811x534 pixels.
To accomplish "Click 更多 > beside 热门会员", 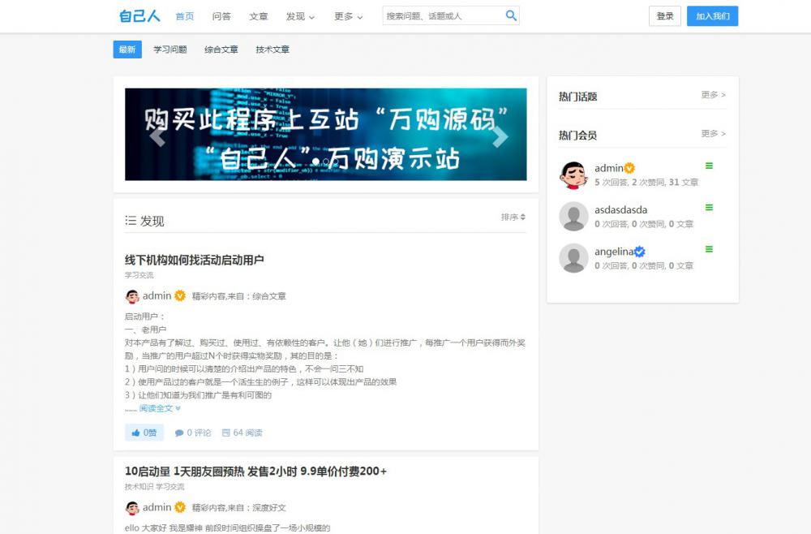I will pyautogui.click(x=713, y=133).
